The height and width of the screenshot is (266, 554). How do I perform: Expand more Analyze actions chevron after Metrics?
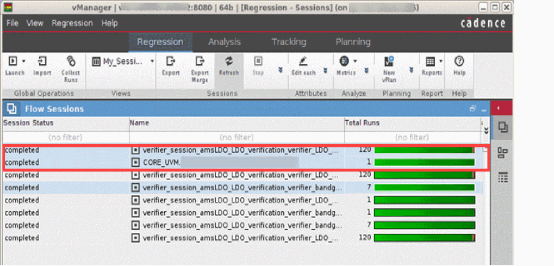[367, 70]
